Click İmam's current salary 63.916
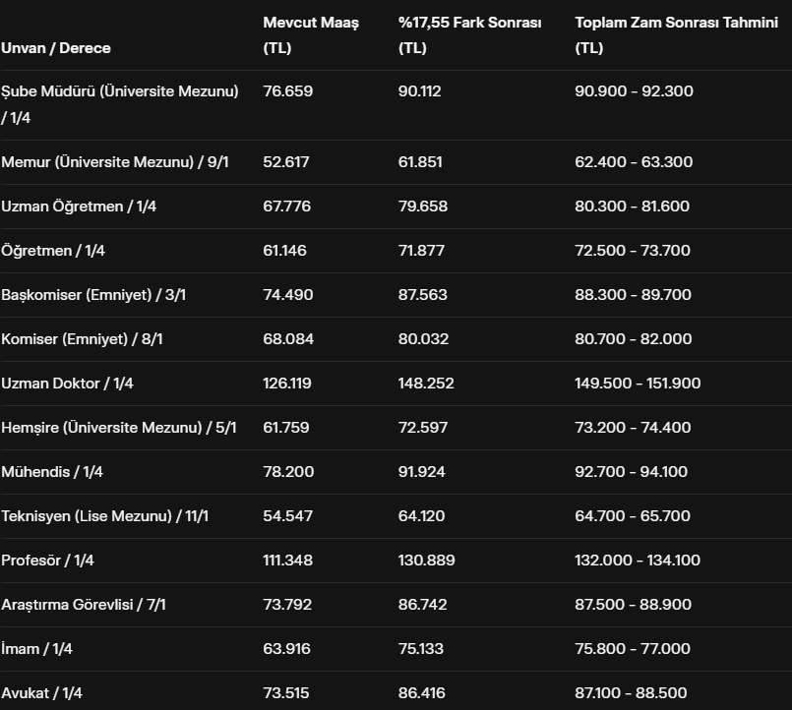792x710 pixels. (287, 649)
